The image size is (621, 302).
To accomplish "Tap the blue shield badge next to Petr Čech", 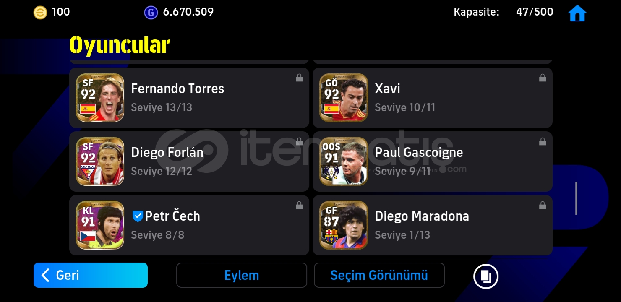I will click(138, 216).
